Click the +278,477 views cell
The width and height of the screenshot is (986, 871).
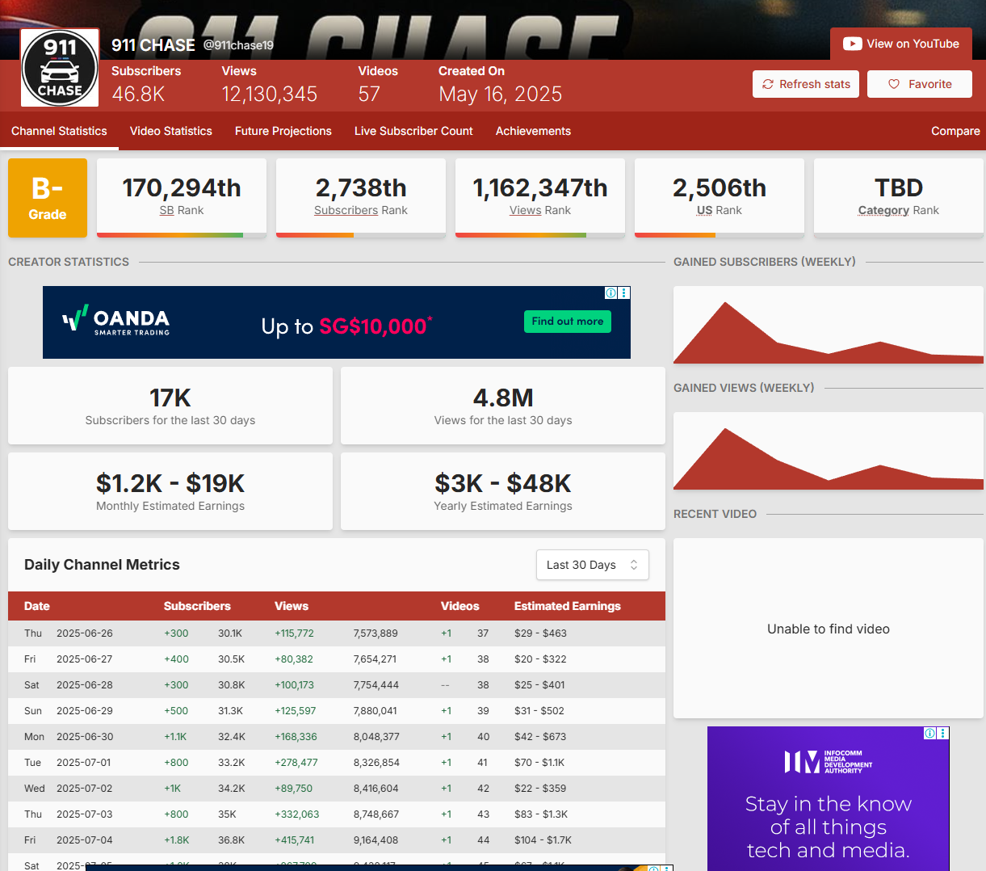296,763
